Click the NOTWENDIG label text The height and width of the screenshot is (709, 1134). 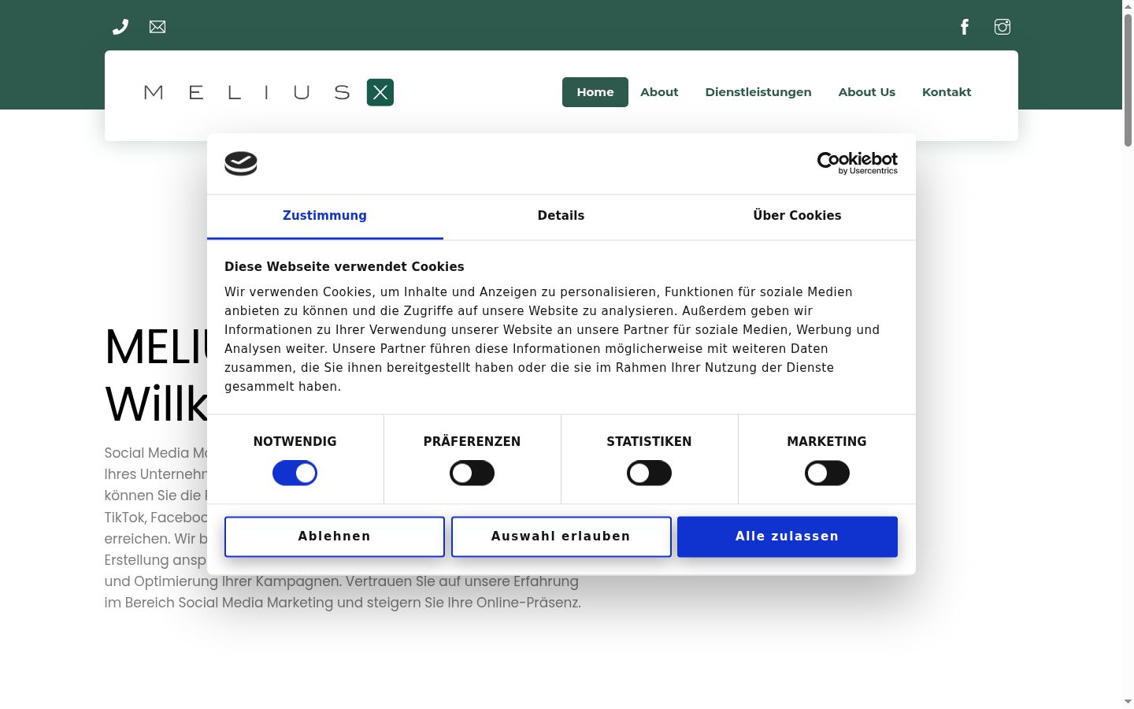coord(295,442)
